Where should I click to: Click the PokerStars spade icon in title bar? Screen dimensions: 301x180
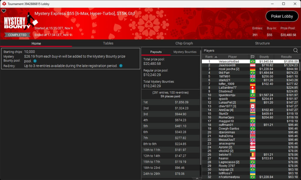[x=4, y=4]
